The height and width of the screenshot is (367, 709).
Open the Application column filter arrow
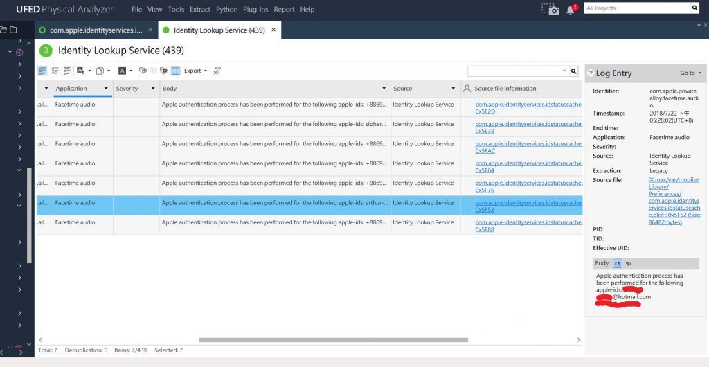coord(106,89)
